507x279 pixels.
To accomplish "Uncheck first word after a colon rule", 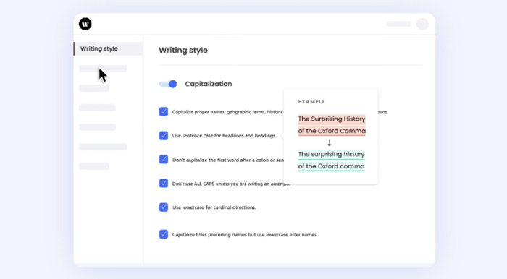I will (164, 159).
